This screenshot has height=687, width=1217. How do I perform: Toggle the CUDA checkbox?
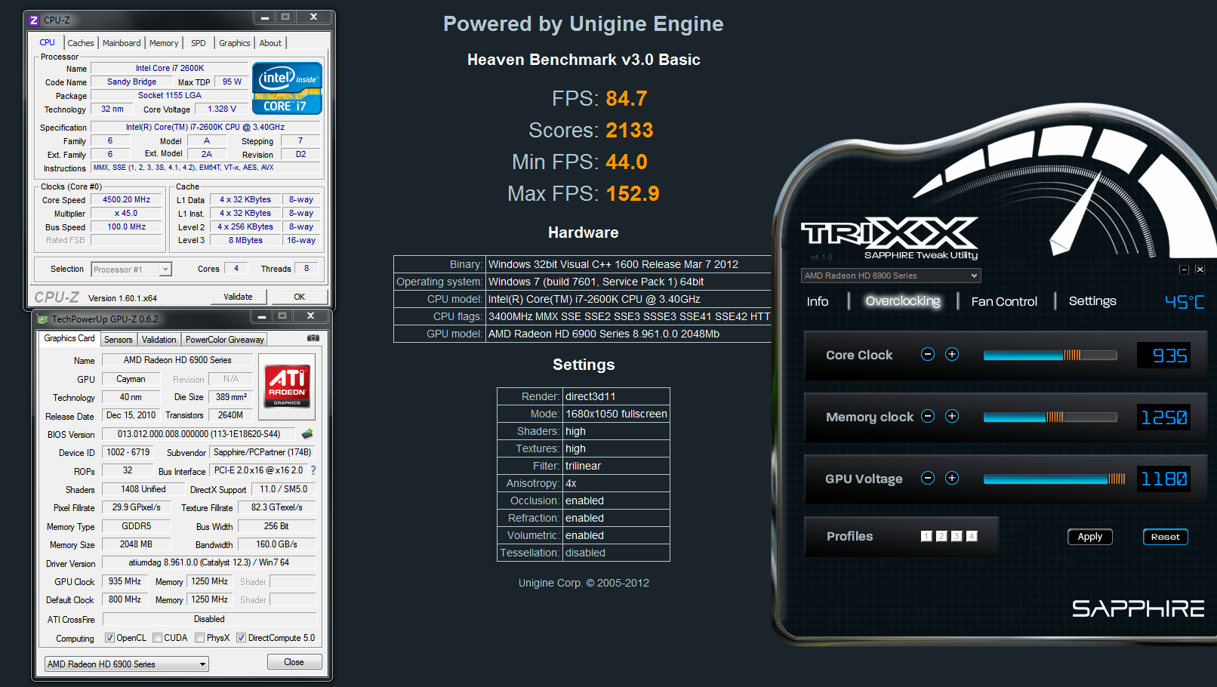pyautogui.click(x=158, y=638)
